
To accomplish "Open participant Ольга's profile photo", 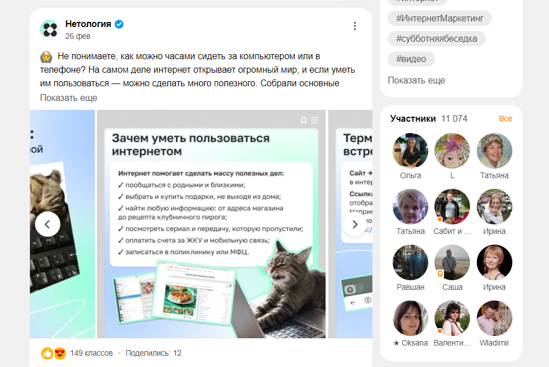I will coord(410,151).
